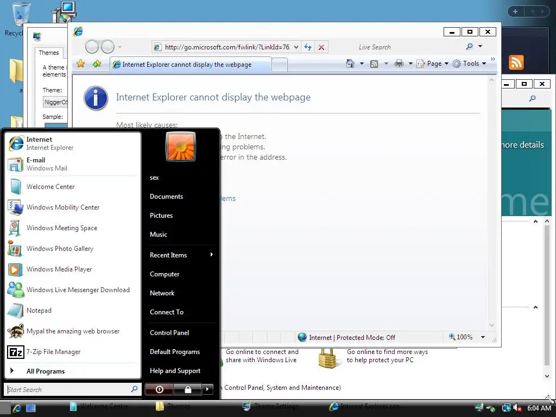
Task: Open the Home button dropdown arrow
Action: click(362, 64)
